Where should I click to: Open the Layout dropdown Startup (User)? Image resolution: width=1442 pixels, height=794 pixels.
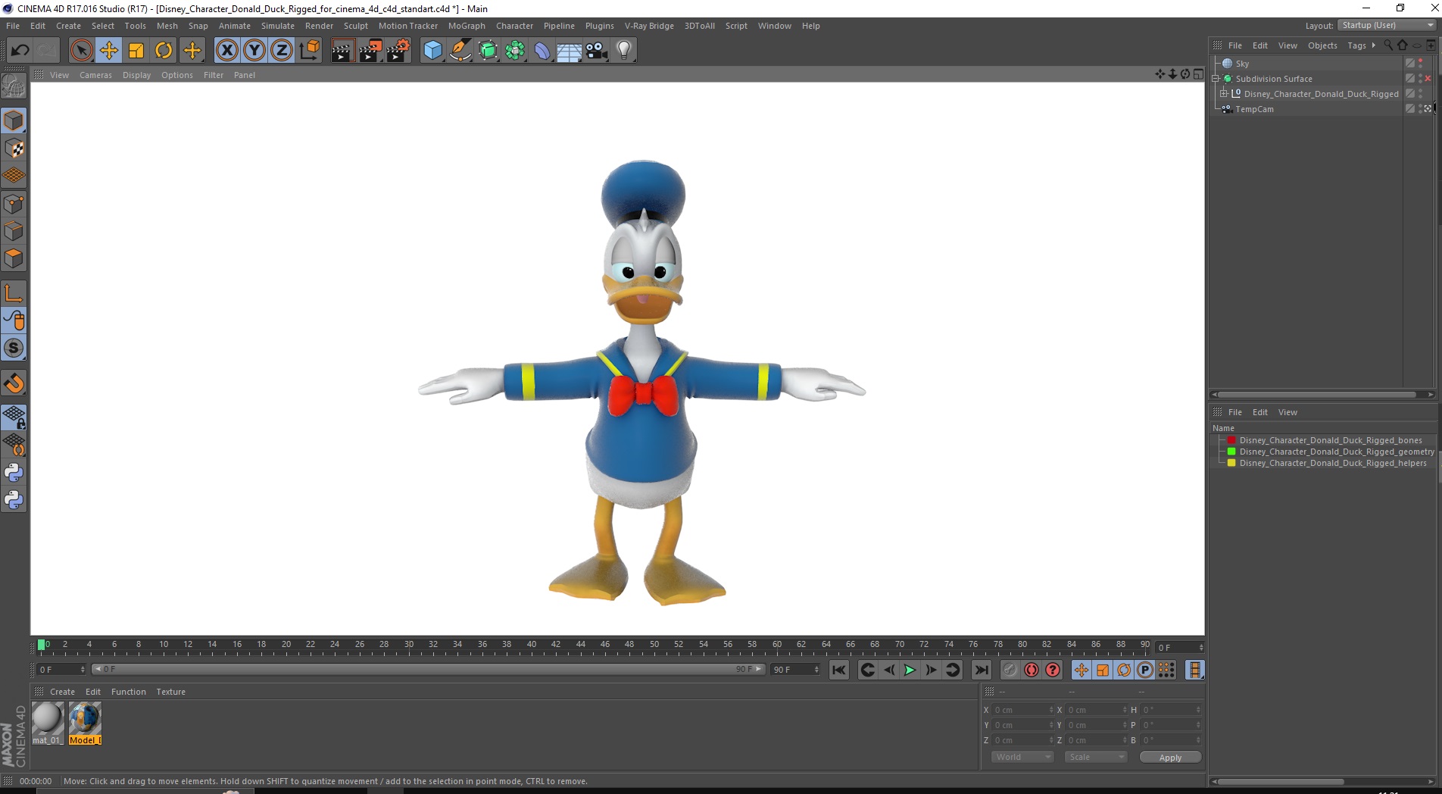(1387, 26)
